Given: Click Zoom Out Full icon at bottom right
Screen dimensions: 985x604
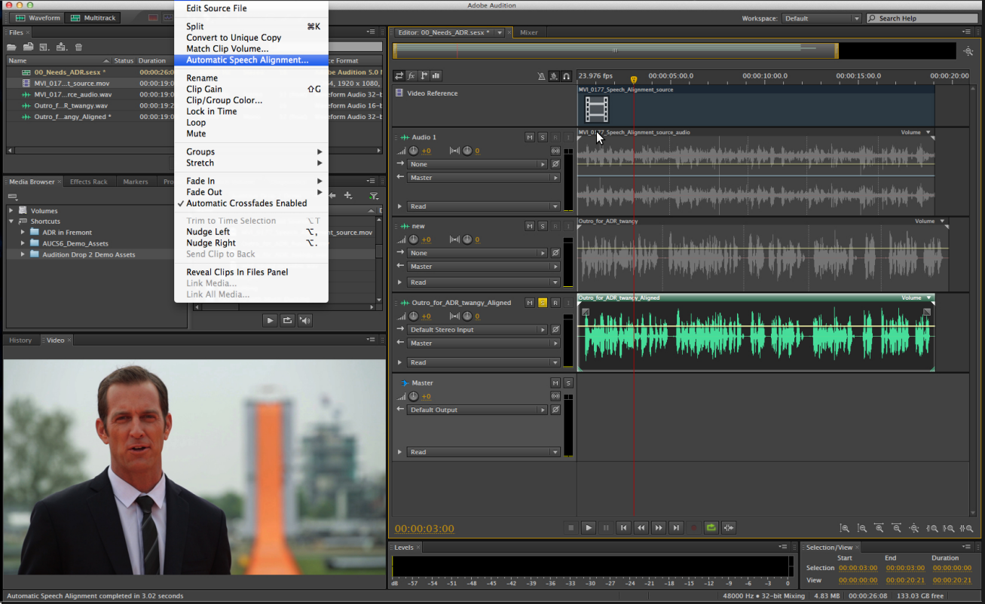Looking at the screenshot, I should (x=913, y=529).
